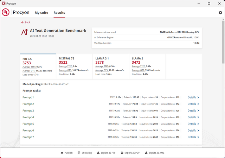
Task: Click LLAMA 3.1 Average OTS 96.01 tokens/s
Action: pos(109,70)
